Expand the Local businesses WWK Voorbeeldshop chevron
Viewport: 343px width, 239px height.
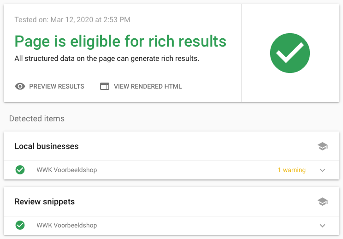[x=323, y=170]
